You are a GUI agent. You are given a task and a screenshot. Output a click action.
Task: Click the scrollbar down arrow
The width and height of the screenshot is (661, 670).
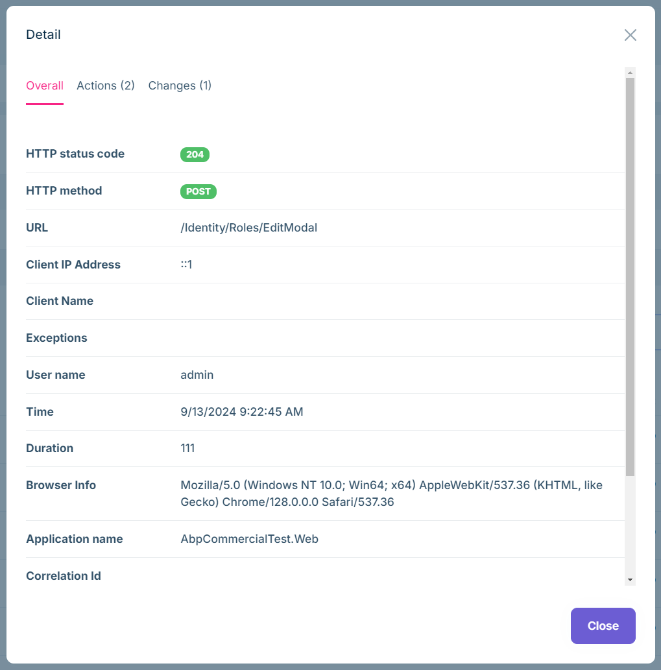coord(630,579)
